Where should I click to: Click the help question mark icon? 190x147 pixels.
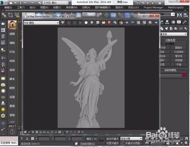159,3
